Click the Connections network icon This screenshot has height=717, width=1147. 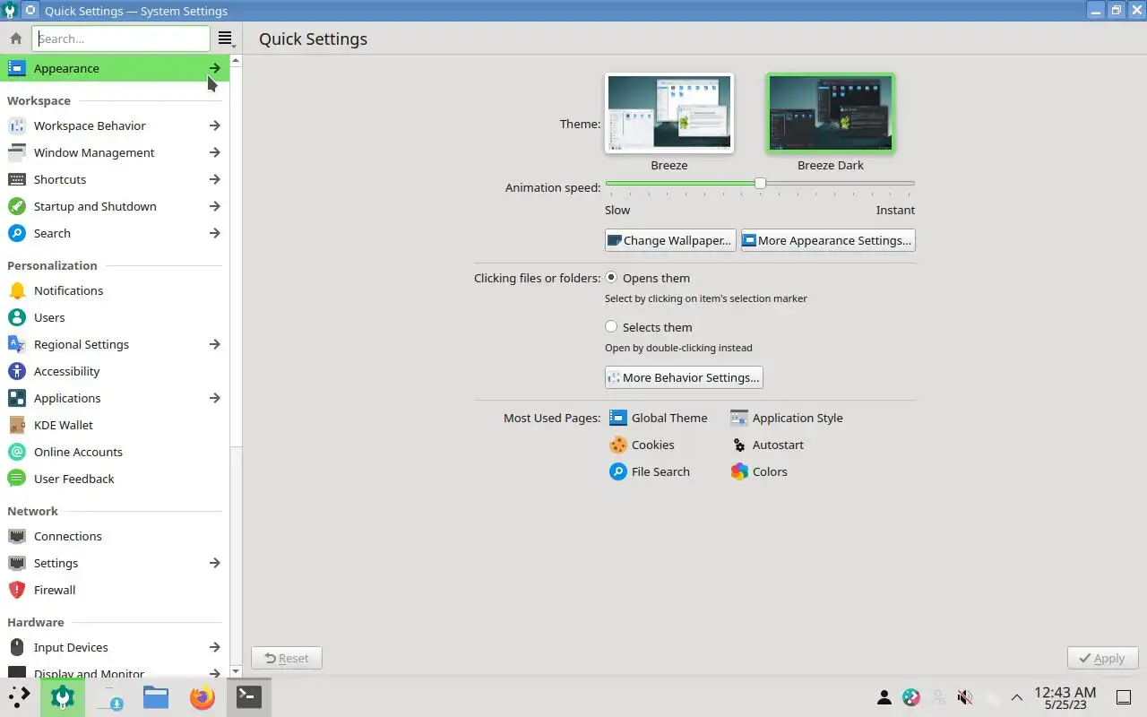pyautogui.click(x=16, y=536)
